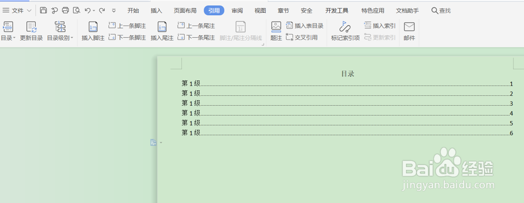Open the 目录 table of contents dropdown
524x203 pixels.
pos(8,31)
